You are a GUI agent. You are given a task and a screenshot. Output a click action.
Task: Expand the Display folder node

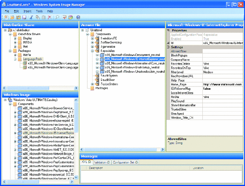tap(15, 38)
